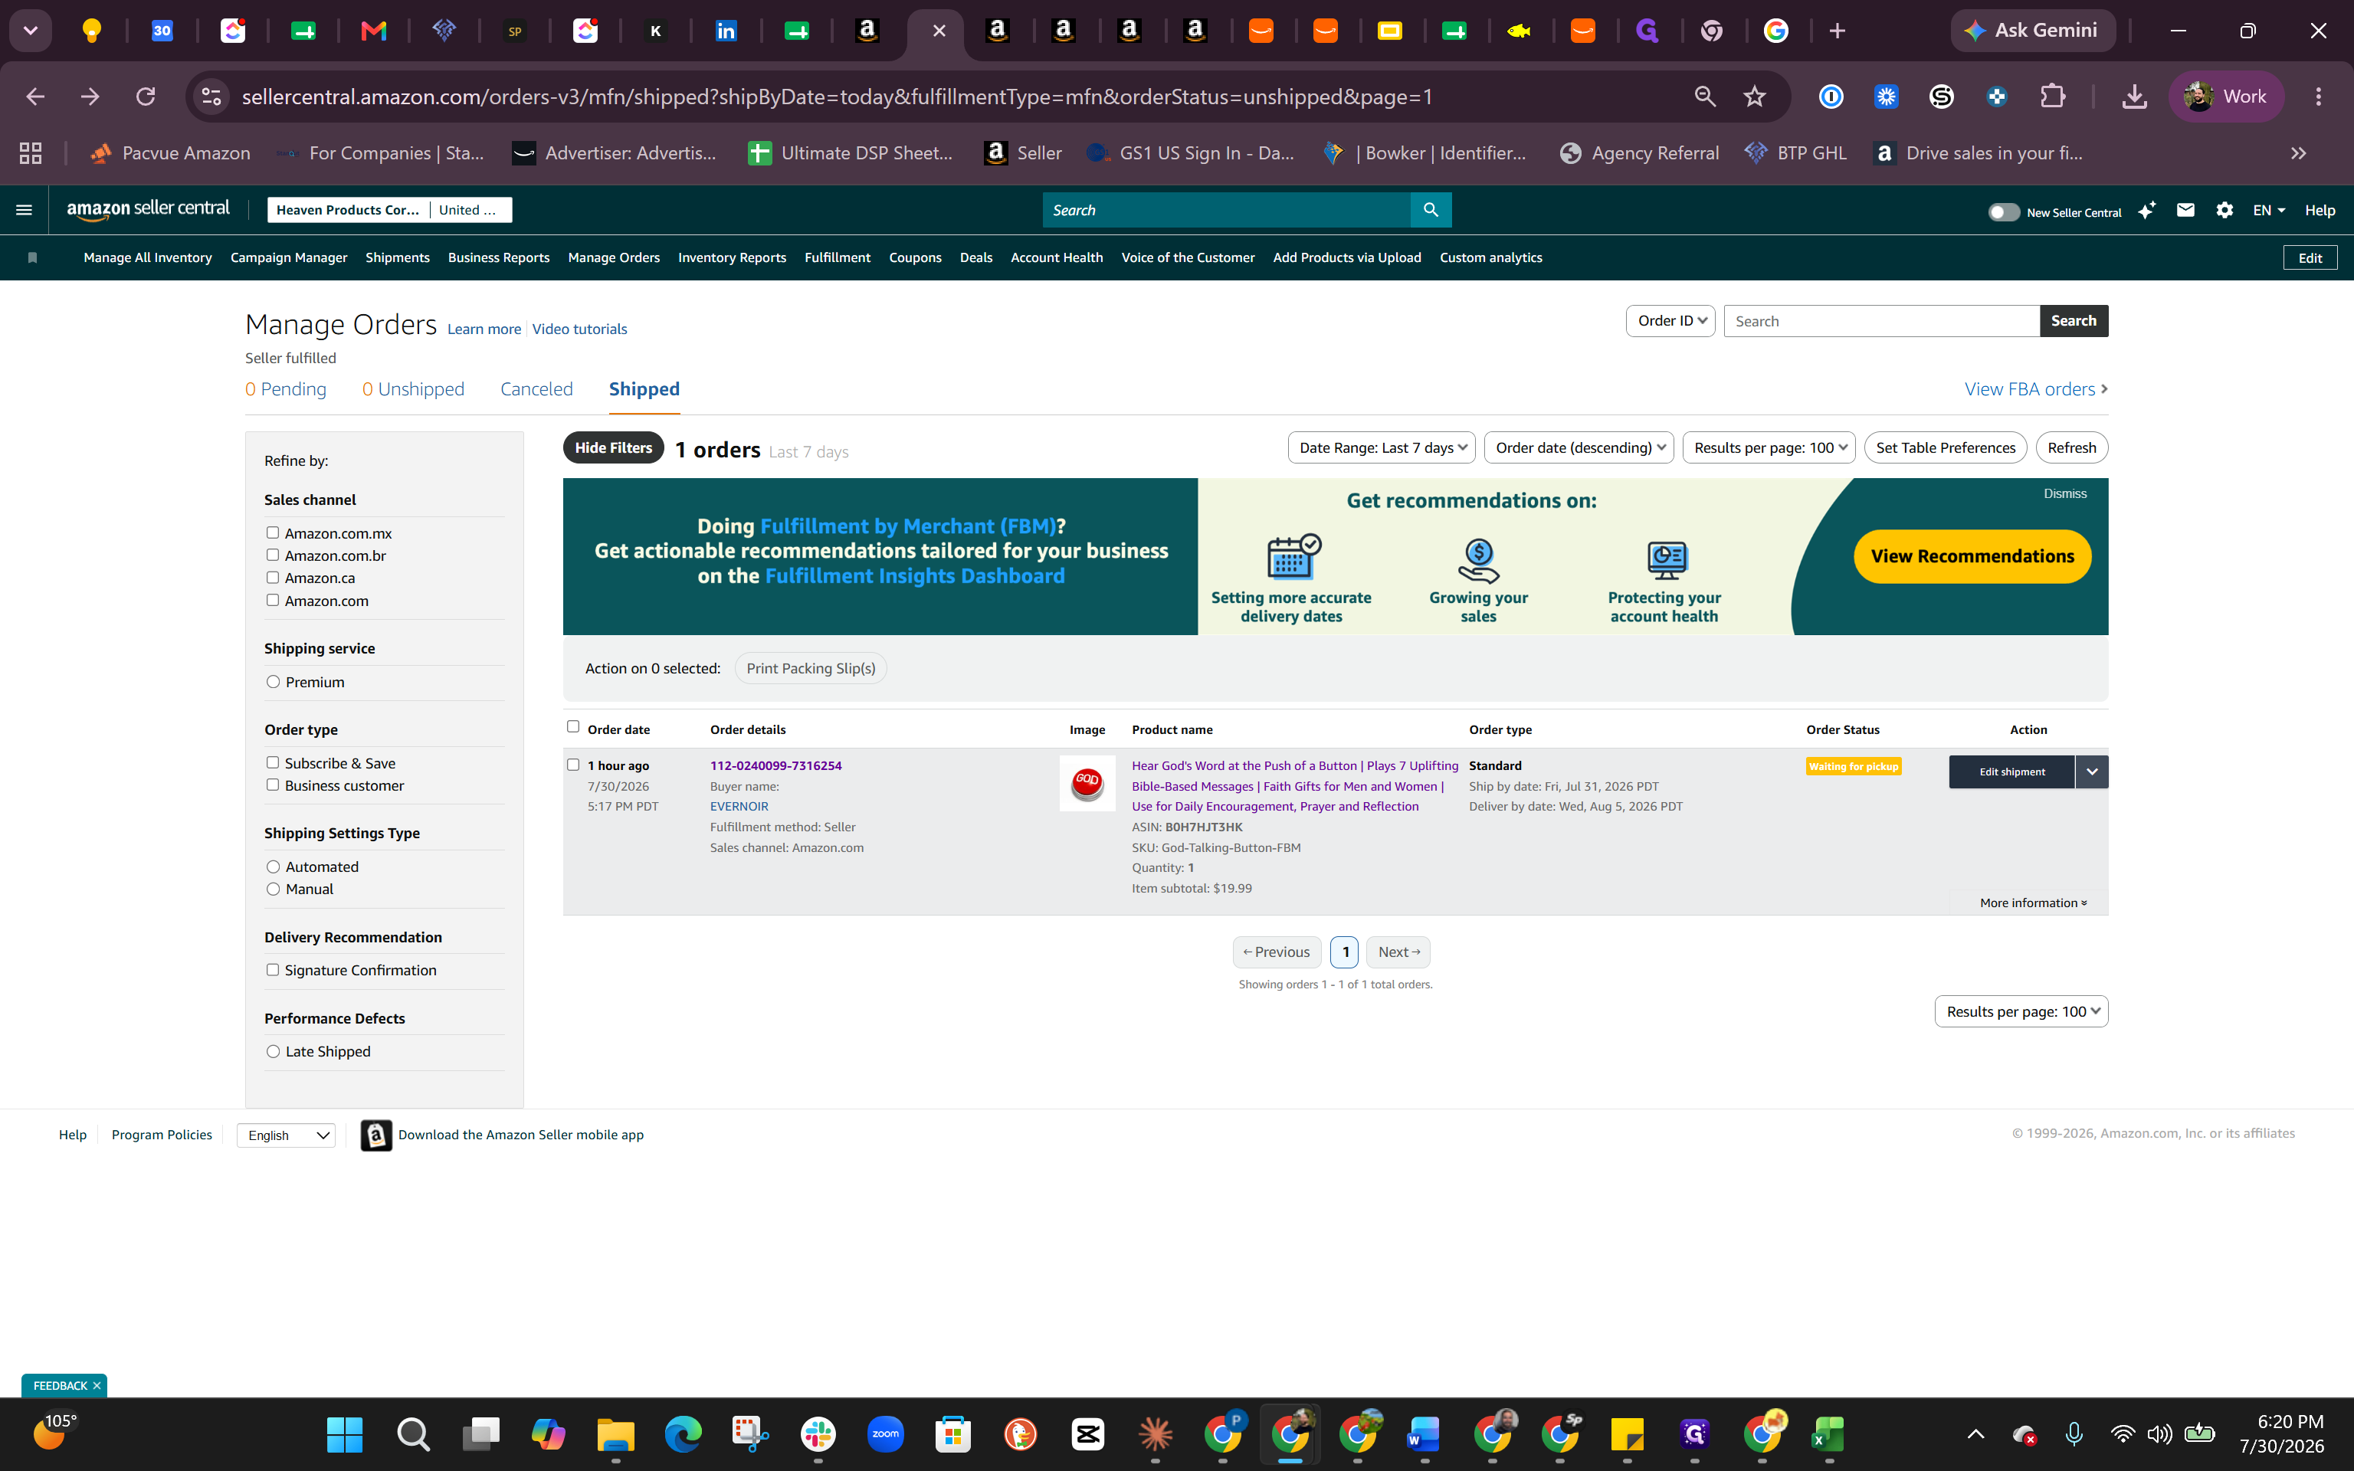Image resolution: width=2354 pixels, height=1471 pixels.
Task: Select the Late Shipped radio option
Action: pos(274,1052)
